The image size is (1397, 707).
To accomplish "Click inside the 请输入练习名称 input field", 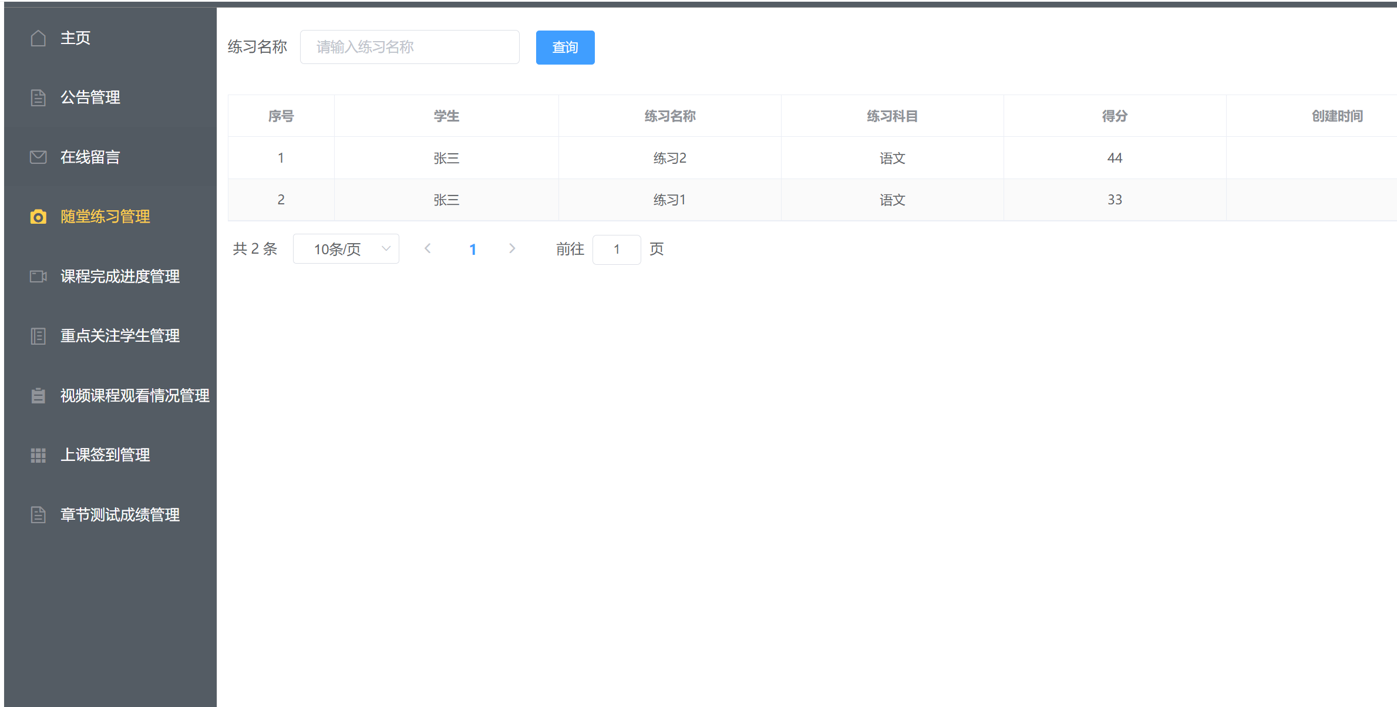I will tap(409, 47).
